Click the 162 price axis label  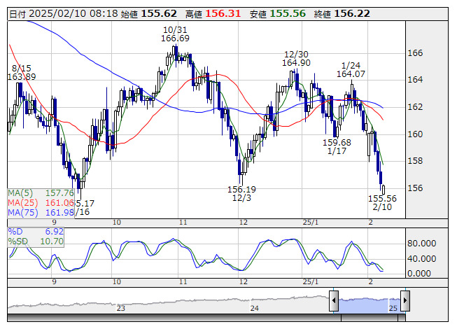click(415, 107)
